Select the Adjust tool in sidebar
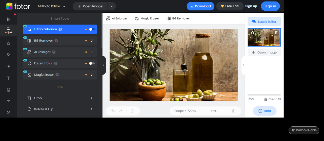324x141 pixels. pos(9,30)
